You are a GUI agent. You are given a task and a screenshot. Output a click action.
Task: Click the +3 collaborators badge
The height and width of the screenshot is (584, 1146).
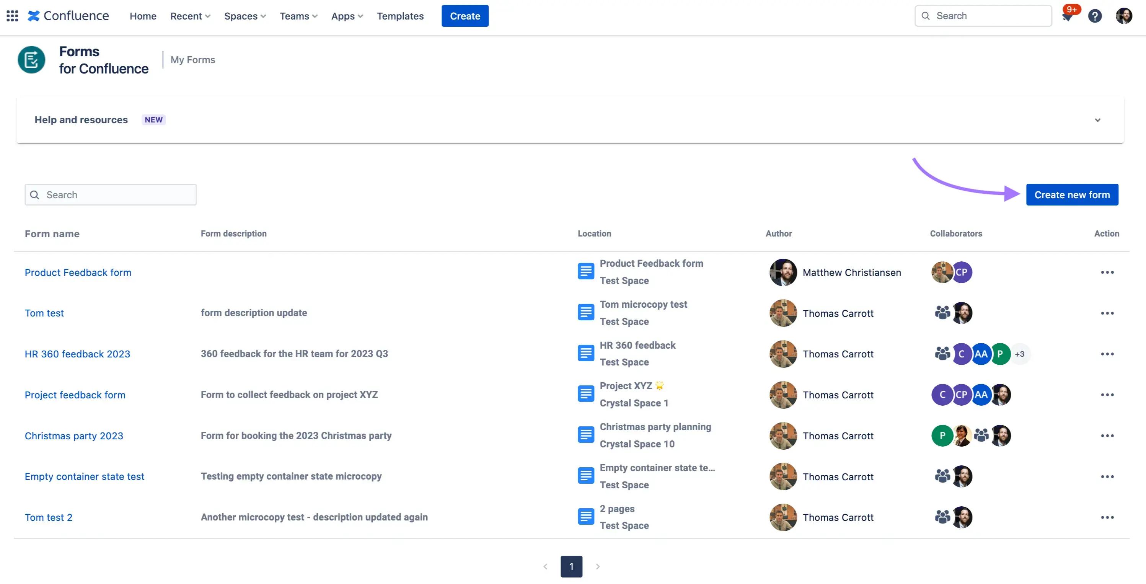coord(1020,354)
